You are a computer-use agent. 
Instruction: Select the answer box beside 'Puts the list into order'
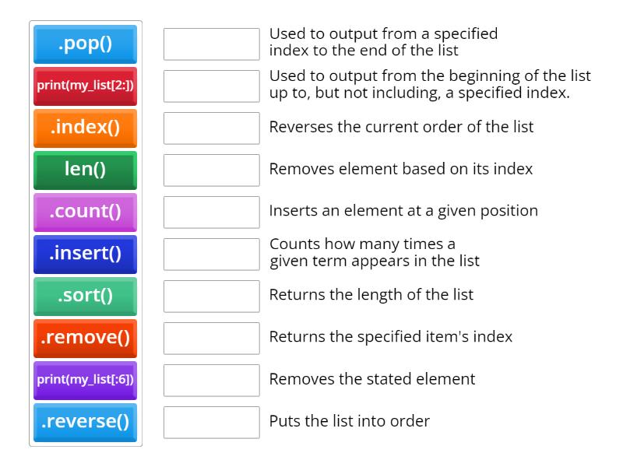(211, 422)
